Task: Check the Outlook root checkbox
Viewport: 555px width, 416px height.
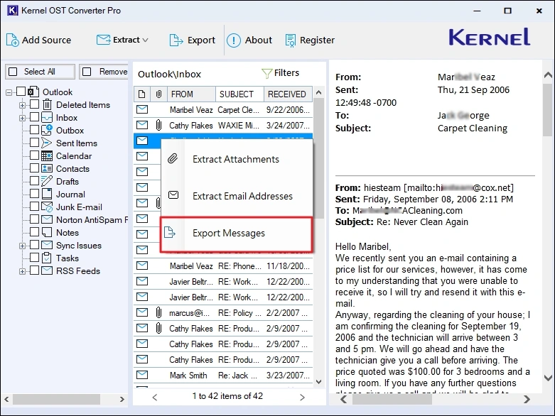Action: pyautogui.click(x=21, y=92)
